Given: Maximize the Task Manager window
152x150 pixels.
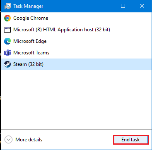Looking at the screenshot, I should coord(123,6).
